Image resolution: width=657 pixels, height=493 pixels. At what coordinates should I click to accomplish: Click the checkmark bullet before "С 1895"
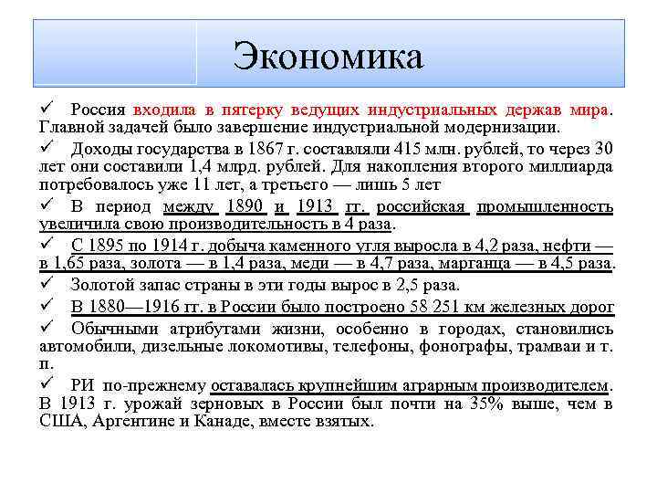click(x=47, y=244)
